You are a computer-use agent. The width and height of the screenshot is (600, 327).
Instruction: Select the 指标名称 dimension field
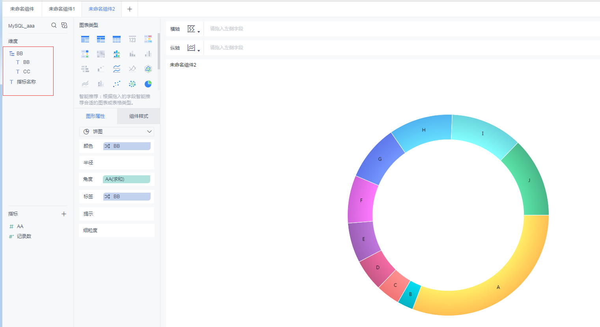coord(26,82)
